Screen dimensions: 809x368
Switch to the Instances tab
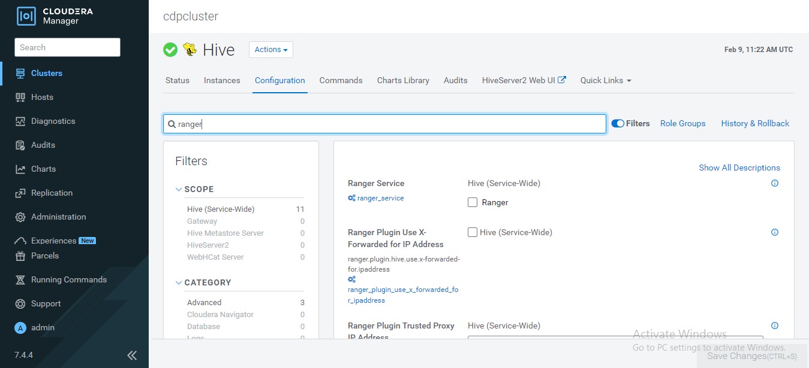click(x=221, y=80)
